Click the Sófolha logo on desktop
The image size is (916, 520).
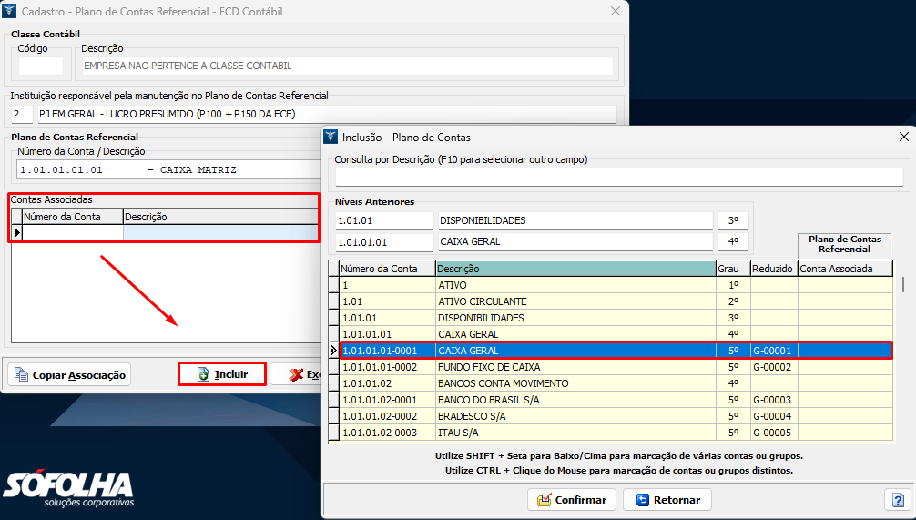[x=68, y=489]
